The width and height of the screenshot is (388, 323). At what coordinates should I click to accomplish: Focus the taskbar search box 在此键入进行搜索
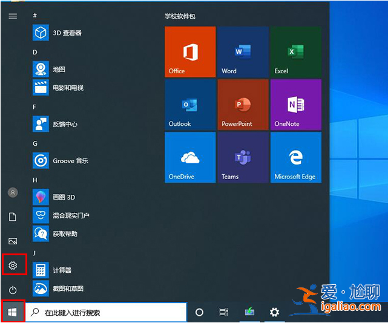(107, 312)
